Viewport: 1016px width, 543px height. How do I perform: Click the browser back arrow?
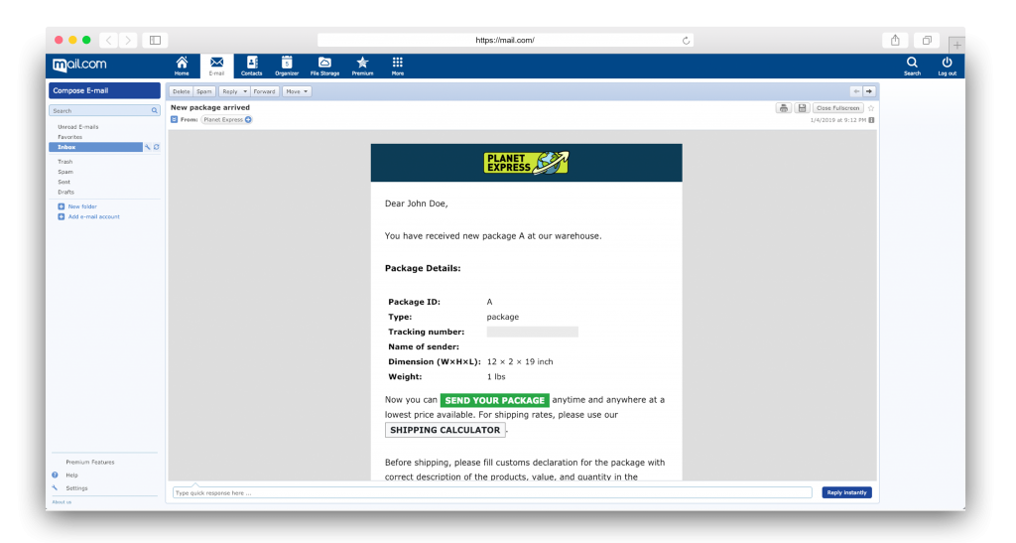[109, 40]
